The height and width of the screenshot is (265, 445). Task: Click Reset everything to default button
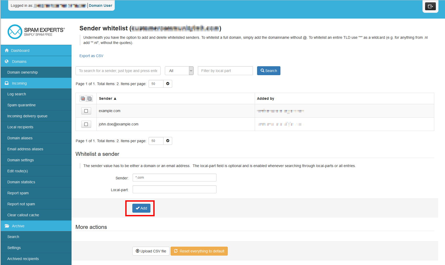click(199, 251)
